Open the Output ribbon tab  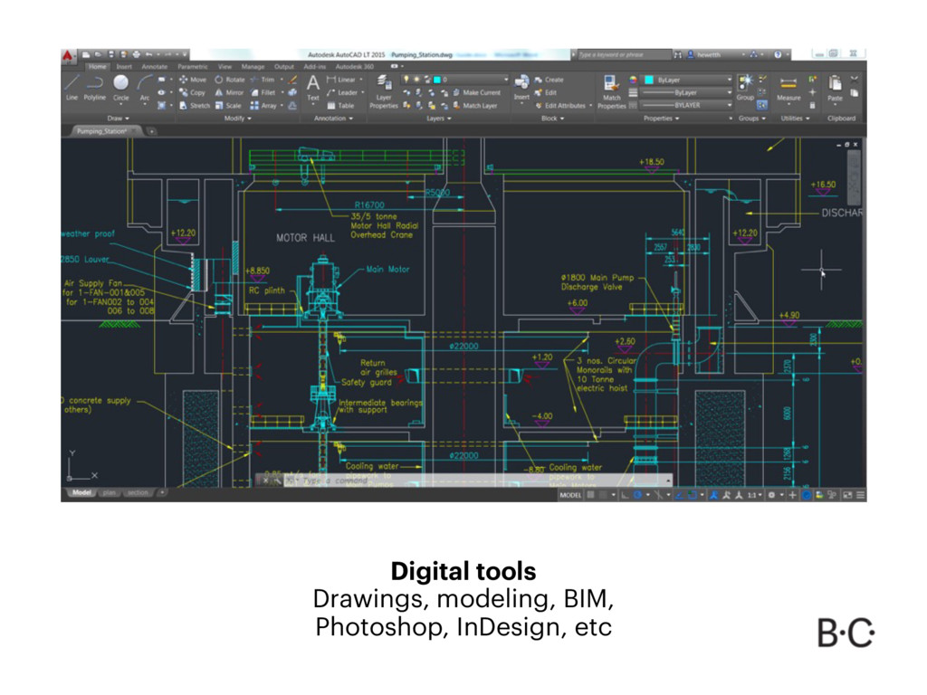point(283,67)
